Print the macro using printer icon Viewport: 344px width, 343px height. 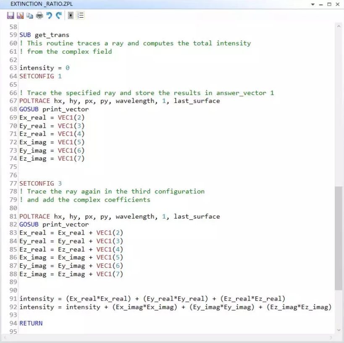coord(39,16)
